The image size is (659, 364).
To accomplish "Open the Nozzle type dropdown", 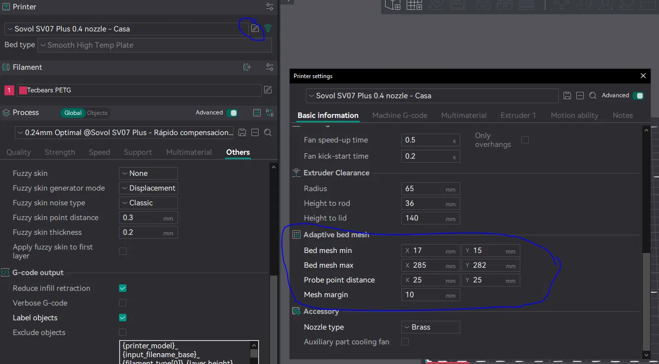I will (x=431, y=327).
